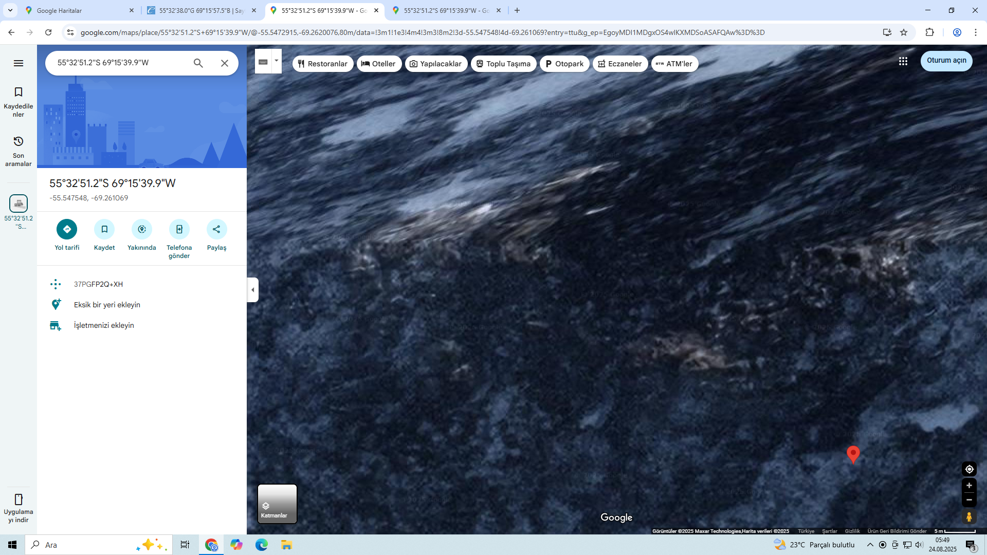Click the my location target icon

[x=969, y=469]
